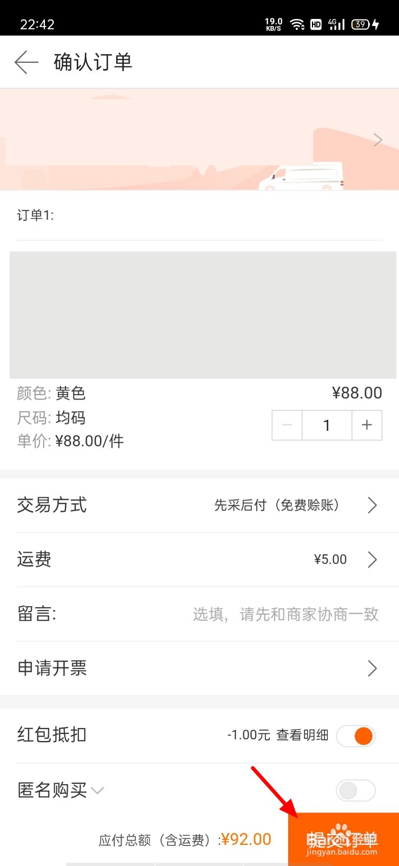The image size is (399, 866).
Task: Tap the quantity number field
Action: 327,425
